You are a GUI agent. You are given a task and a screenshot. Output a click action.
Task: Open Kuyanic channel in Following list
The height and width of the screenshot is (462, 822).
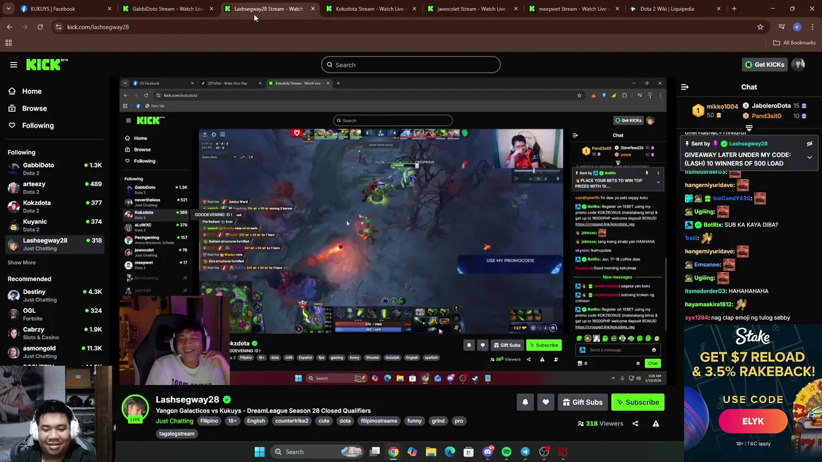tap(55, 225)
